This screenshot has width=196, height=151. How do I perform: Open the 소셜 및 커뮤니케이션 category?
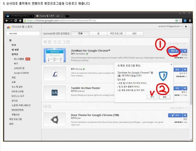pos(21,105)
